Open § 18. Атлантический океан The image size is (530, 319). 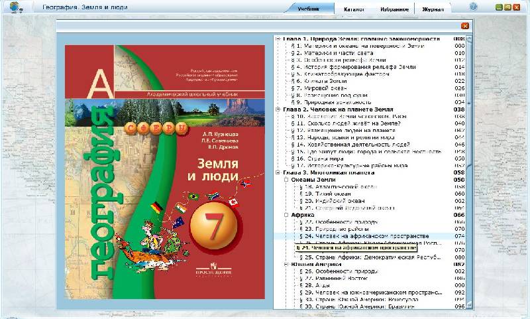pos(338,187)
